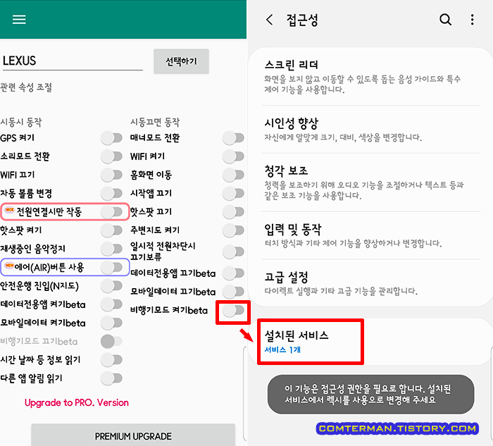493x446 pixels.
Task: Toggle 시작앱 끄기 switch
Action: [233, 193]
